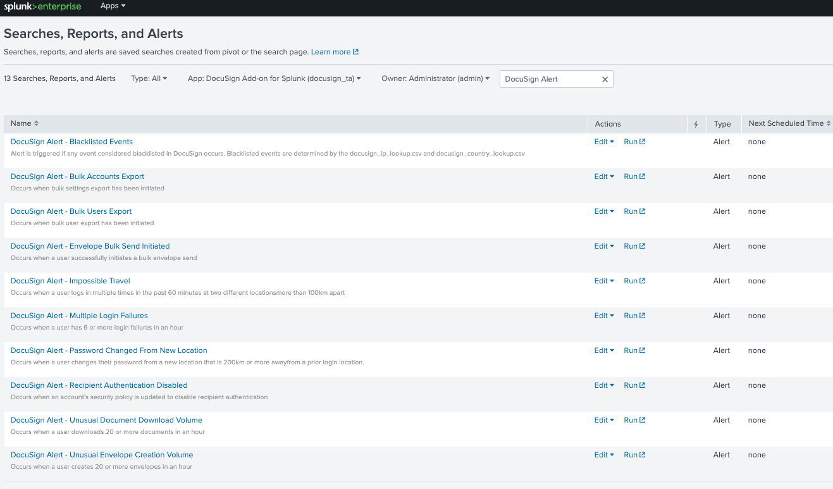Run the Unusual Document Download Volume alert
Screen dimensions: 833x489
[634, 420]
